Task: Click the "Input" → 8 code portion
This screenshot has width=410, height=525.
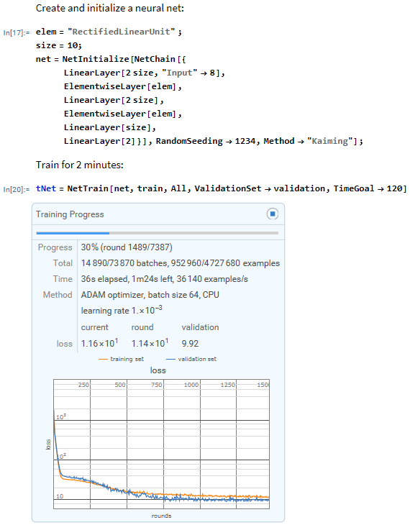Action: pos(190,73)
